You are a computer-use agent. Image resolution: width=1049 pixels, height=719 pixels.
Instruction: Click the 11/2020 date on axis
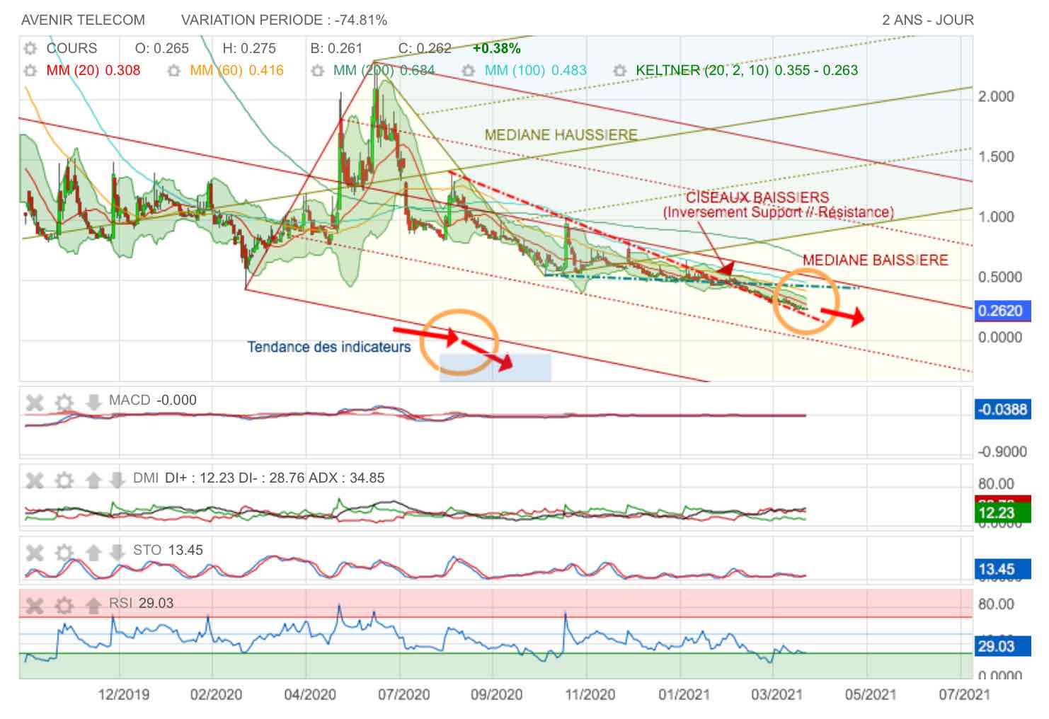click(x=590, y=694)
